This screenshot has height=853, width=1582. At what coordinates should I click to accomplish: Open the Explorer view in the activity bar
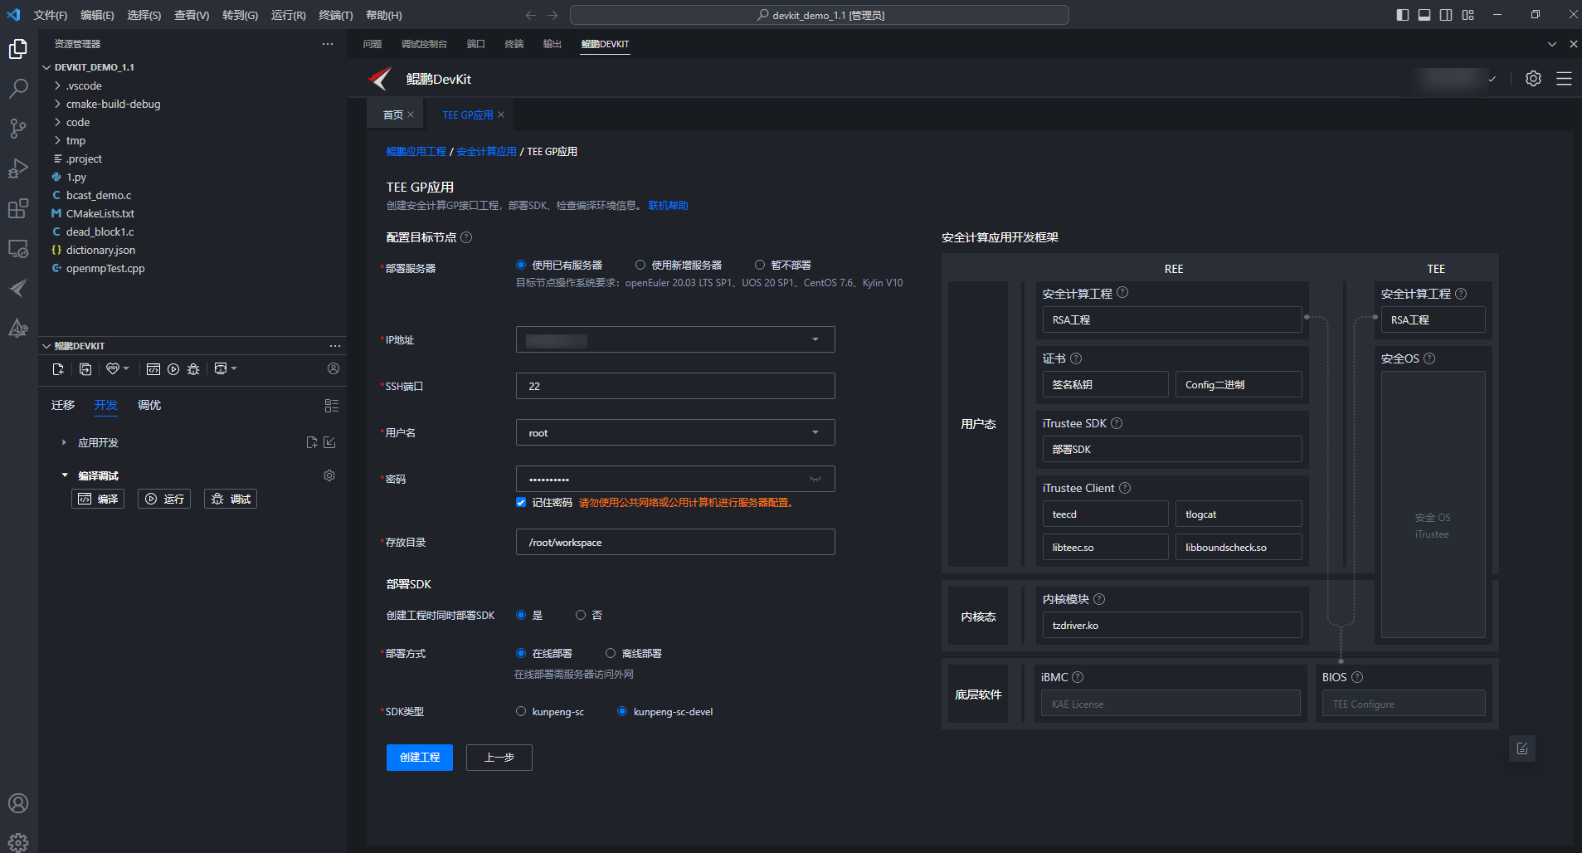[18, 49]
